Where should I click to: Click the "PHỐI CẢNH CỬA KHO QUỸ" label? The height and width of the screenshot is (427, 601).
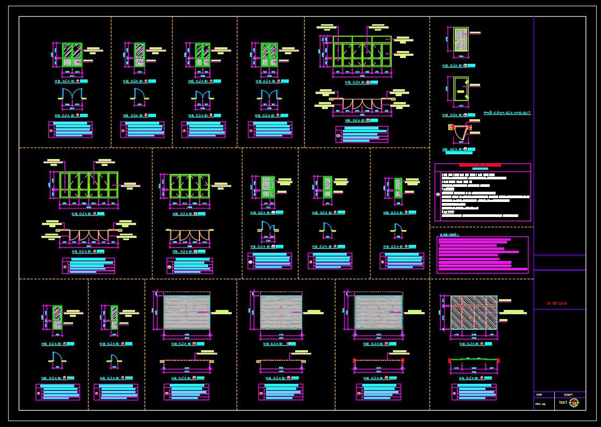click(x=507, y=113)
